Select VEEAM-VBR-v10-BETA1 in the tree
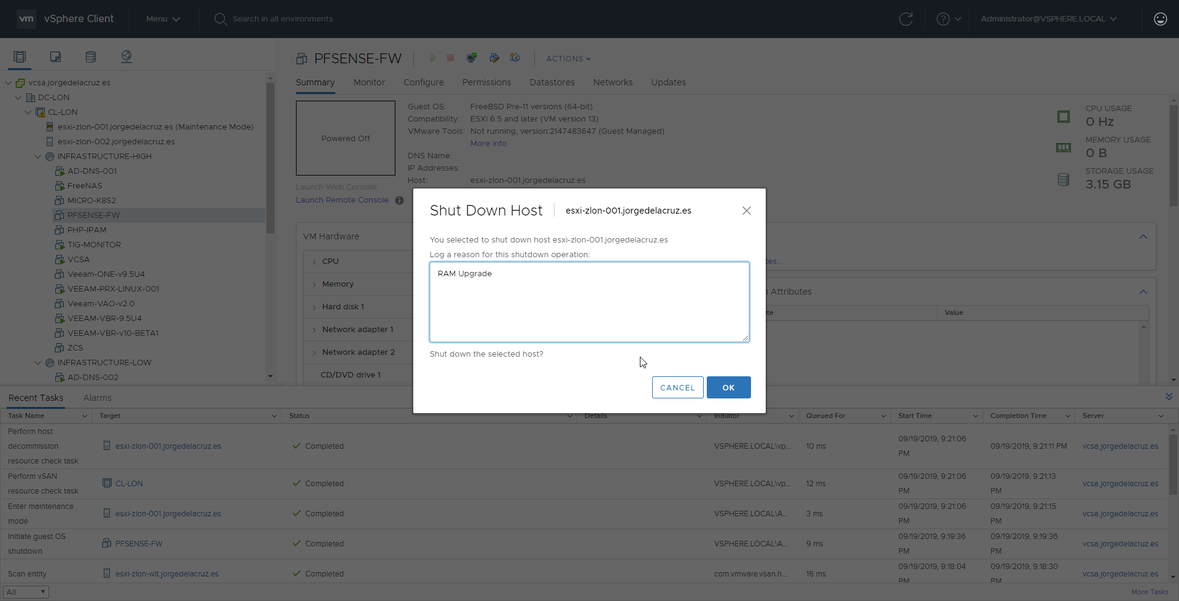This screenshot has width=1179, height=601. pyautogui.click(x=113, y=333)
